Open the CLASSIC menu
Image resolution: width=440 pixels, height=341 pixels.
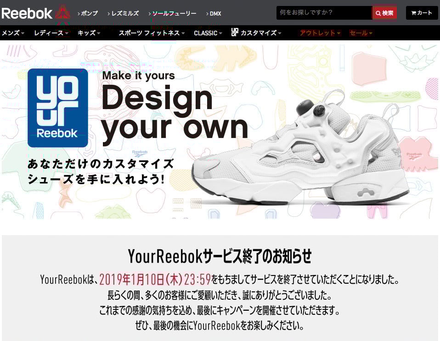[x=208, y=33]
